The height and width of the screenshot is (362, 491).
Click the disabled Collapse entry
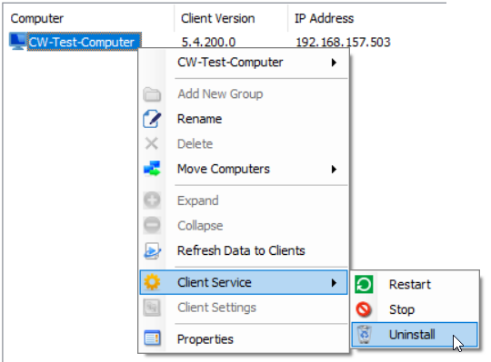244,225
